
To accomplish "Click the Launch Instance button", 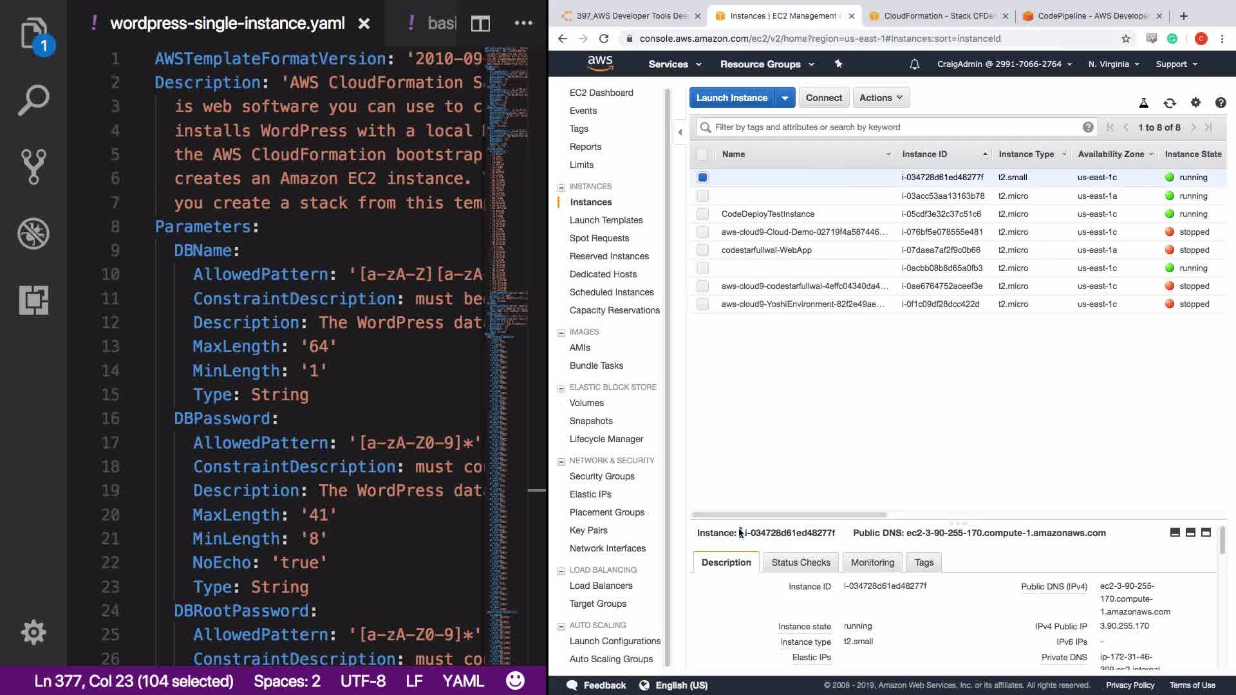I will [x=731, y=98].
